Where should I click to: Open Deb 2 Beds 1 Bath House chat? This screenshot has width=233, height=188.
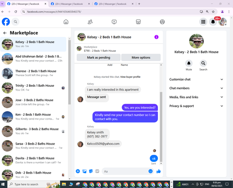tap(33, 174)
